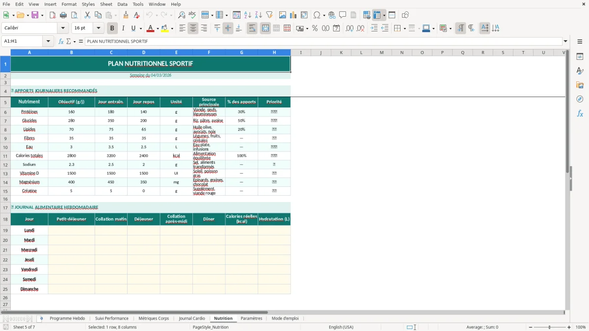
Task: Select the Clone Formatting paintbrush
Action: pyautogui.click(x=126, y=15)
